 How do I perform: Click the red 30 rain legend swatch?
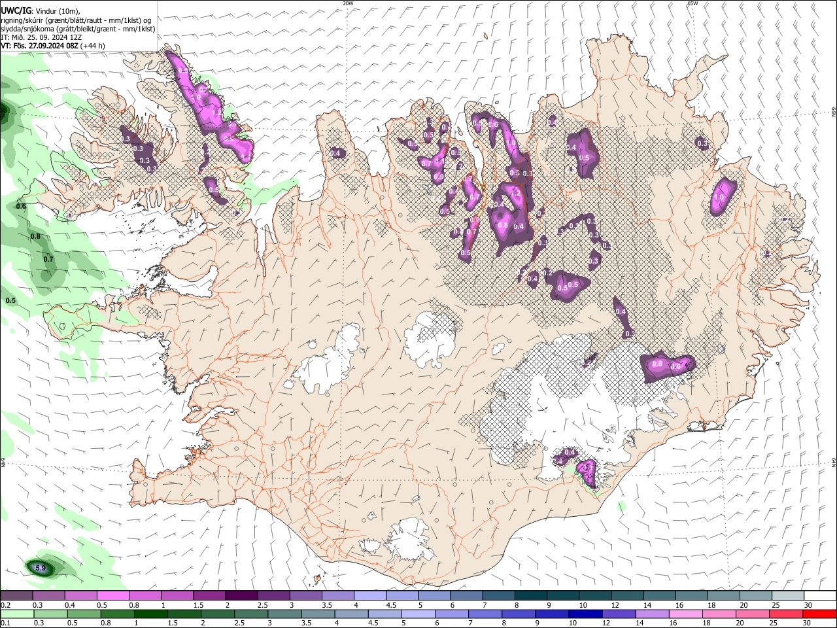point(819,614)
